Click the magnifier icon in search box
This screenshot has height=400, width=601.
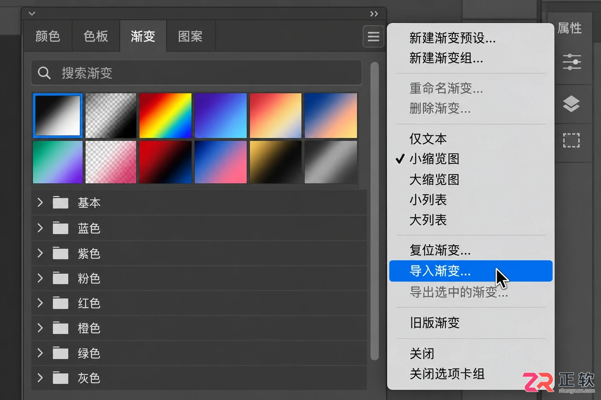tap(44, 73)
